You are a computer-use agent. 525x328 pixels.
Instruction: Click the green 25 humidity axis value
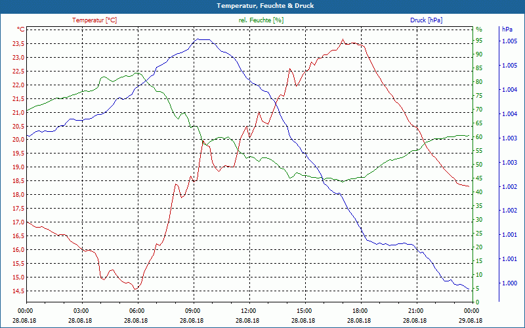click(479, 234)
